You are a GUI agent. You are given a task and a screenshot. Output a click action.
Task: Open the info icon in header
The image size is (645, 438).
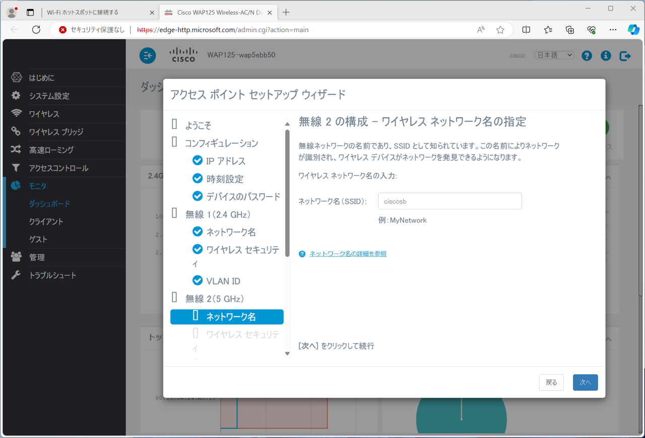point(606,55)
